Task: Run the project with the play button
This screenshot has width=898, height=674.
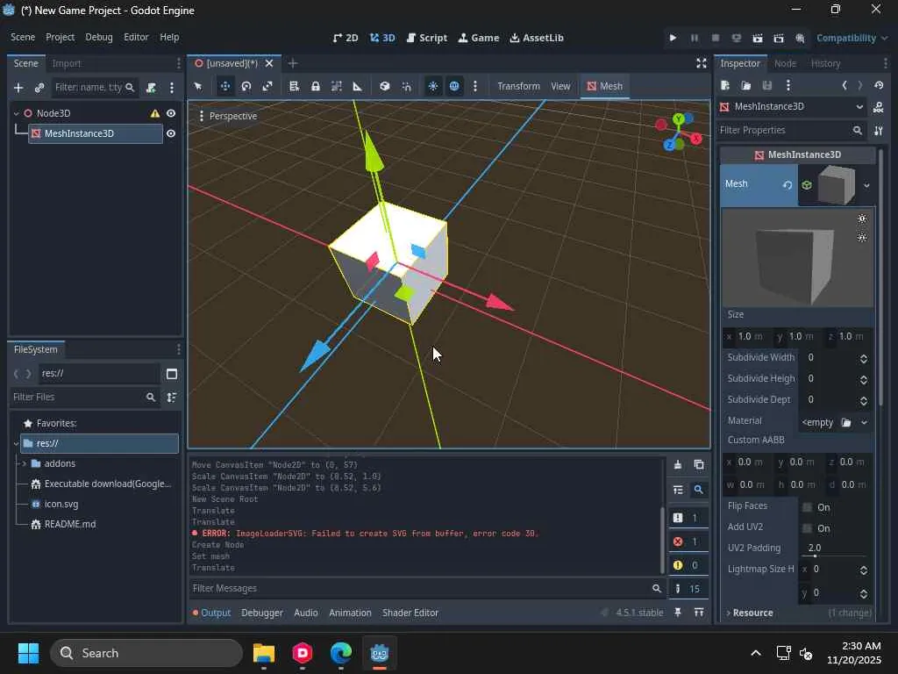Action: (x=673, y=38)
